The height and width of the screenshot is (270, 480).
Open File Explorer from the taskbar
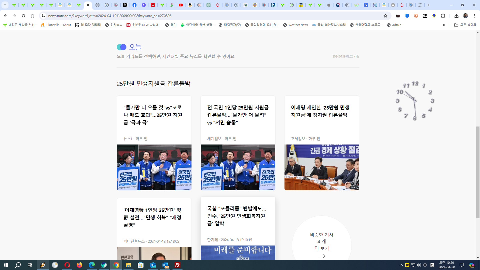click(128, 265)
